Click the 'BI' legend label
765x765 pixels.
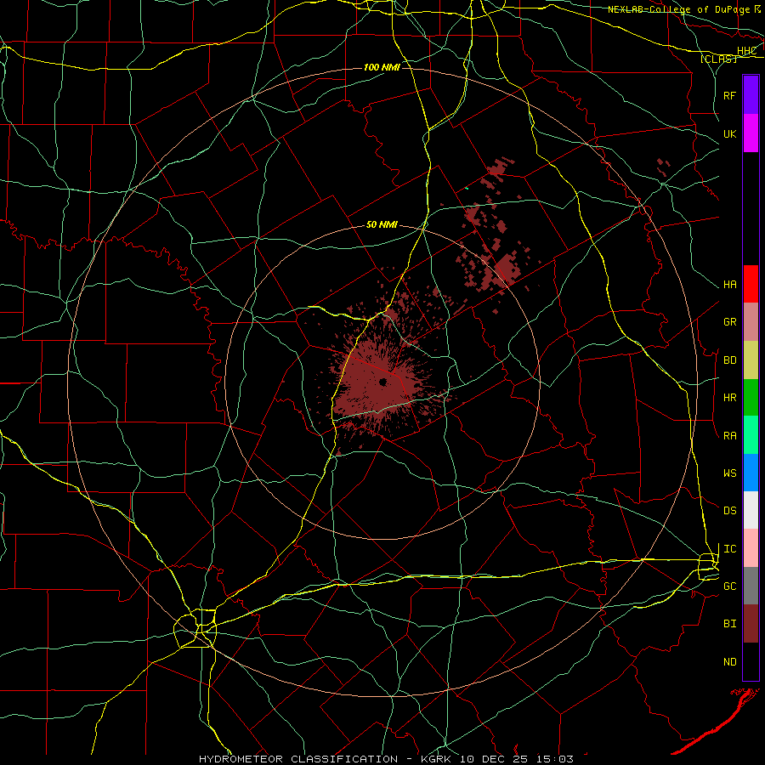click(x=730, y=624)
